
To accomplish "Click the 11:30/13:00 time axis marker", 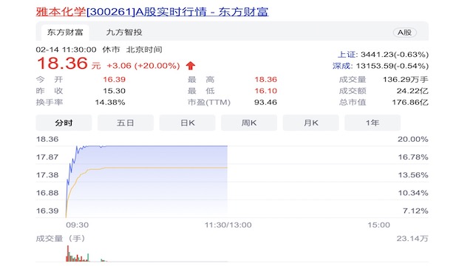I will (x=228, y=225).
